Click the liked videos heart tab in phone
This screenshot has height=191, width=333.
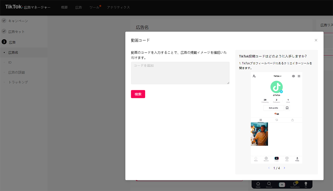[x=276, y=120]
